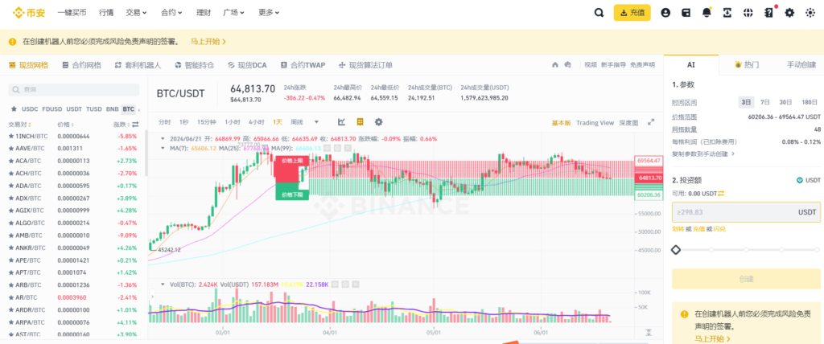Viewport: 824px width, 344px height.
Task: Click the home icon beside 视频
Action: (555, 64)
